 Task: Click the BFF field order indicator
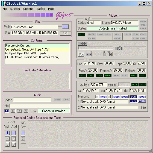tap(108, 75)
